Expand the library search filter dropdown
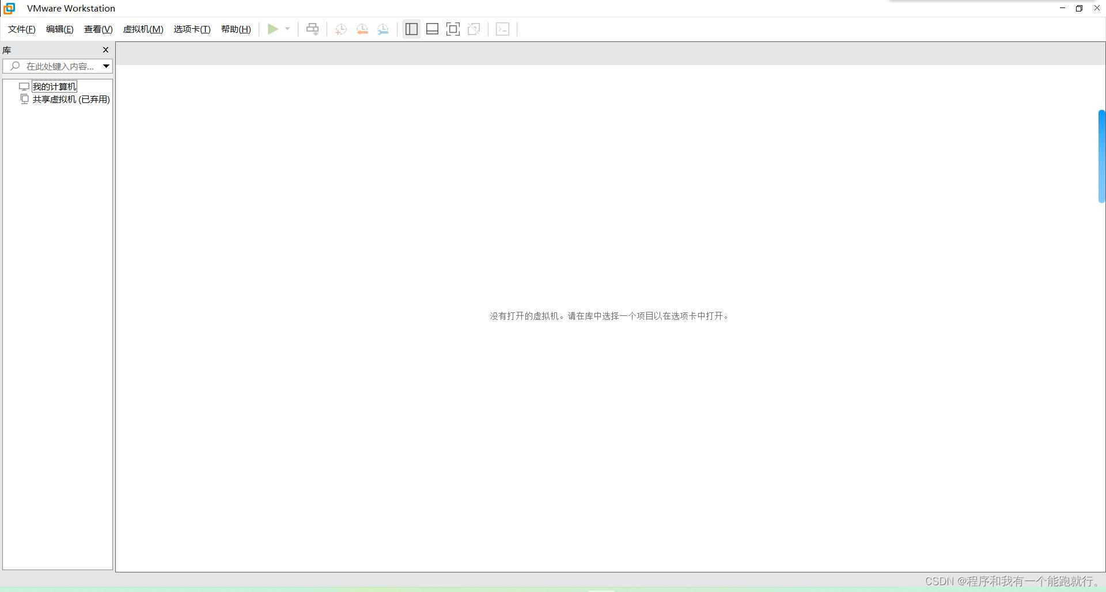1106x592 pixels. [107, 66]
